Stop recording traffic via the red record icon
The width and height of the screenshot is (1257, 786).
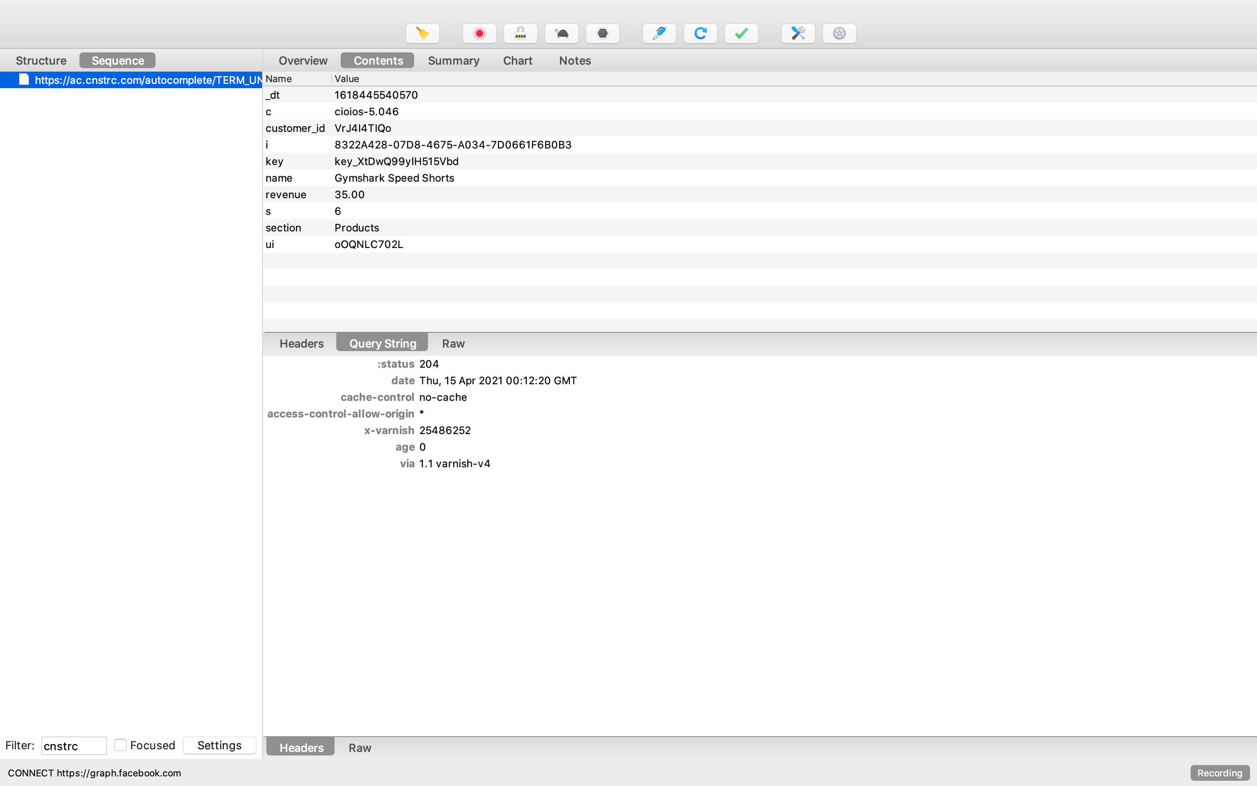tap(479, 33)
